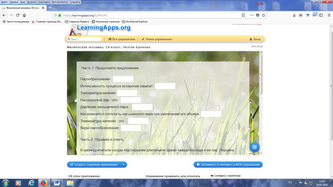Open Главная страница Яндекс bookmark

tap(47, 22)
